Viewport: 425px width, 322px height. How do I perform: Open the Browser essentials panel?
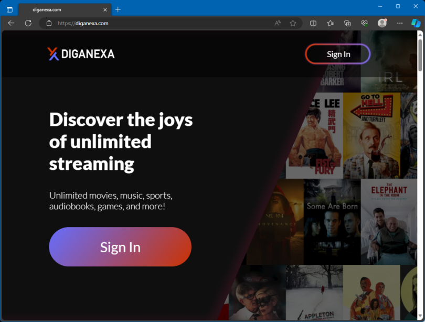(364, 23)
